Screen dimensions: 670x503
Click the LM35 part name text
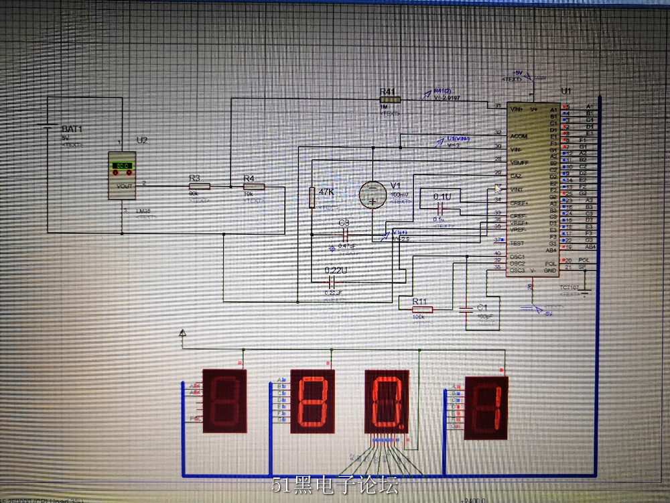pyautogui.click(x=143, y=211)
